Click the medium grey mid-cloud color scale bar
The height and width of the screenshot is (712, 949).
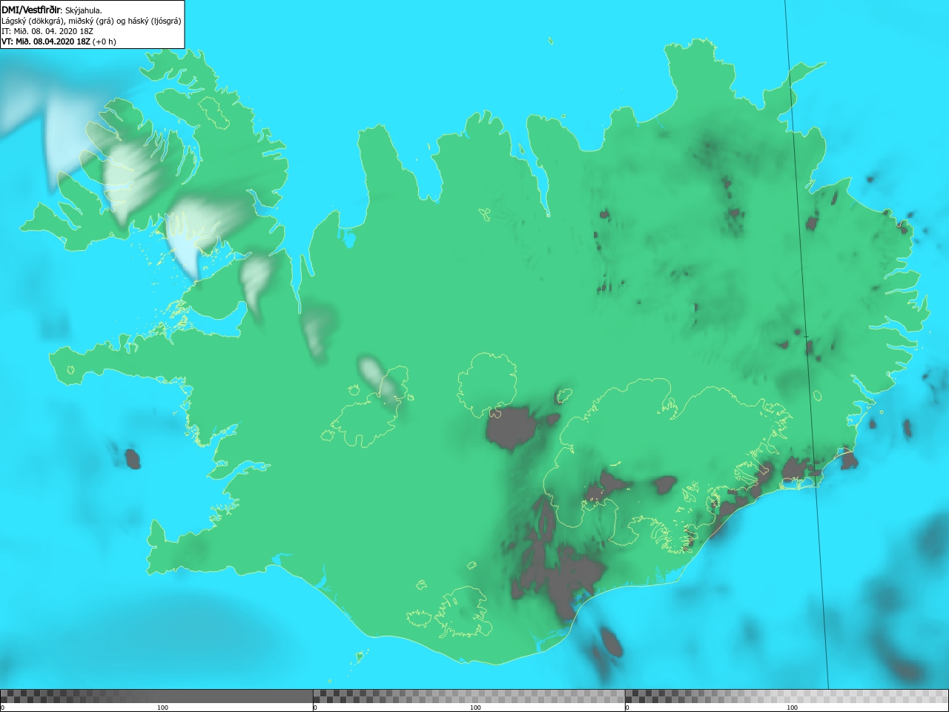(x=469, y=696)
